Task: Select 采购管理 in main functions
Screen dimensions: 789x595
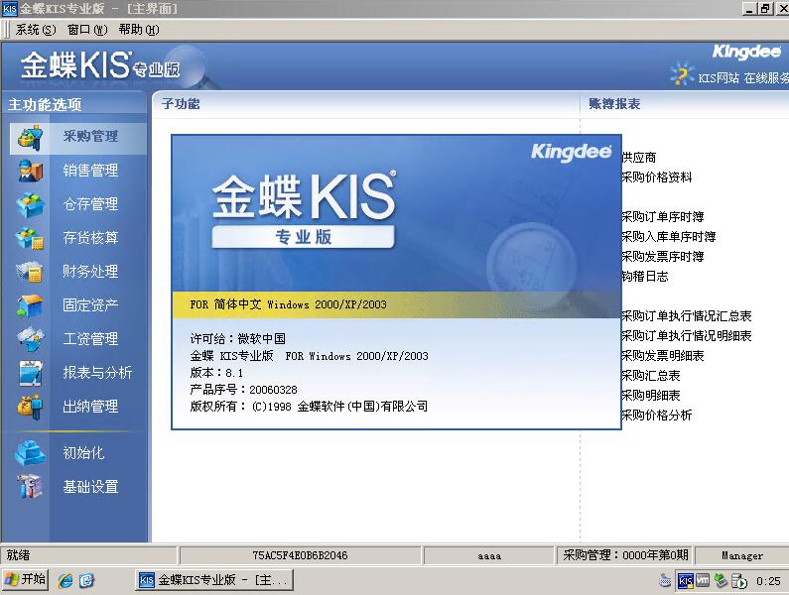Action: [x=90, y=136]
